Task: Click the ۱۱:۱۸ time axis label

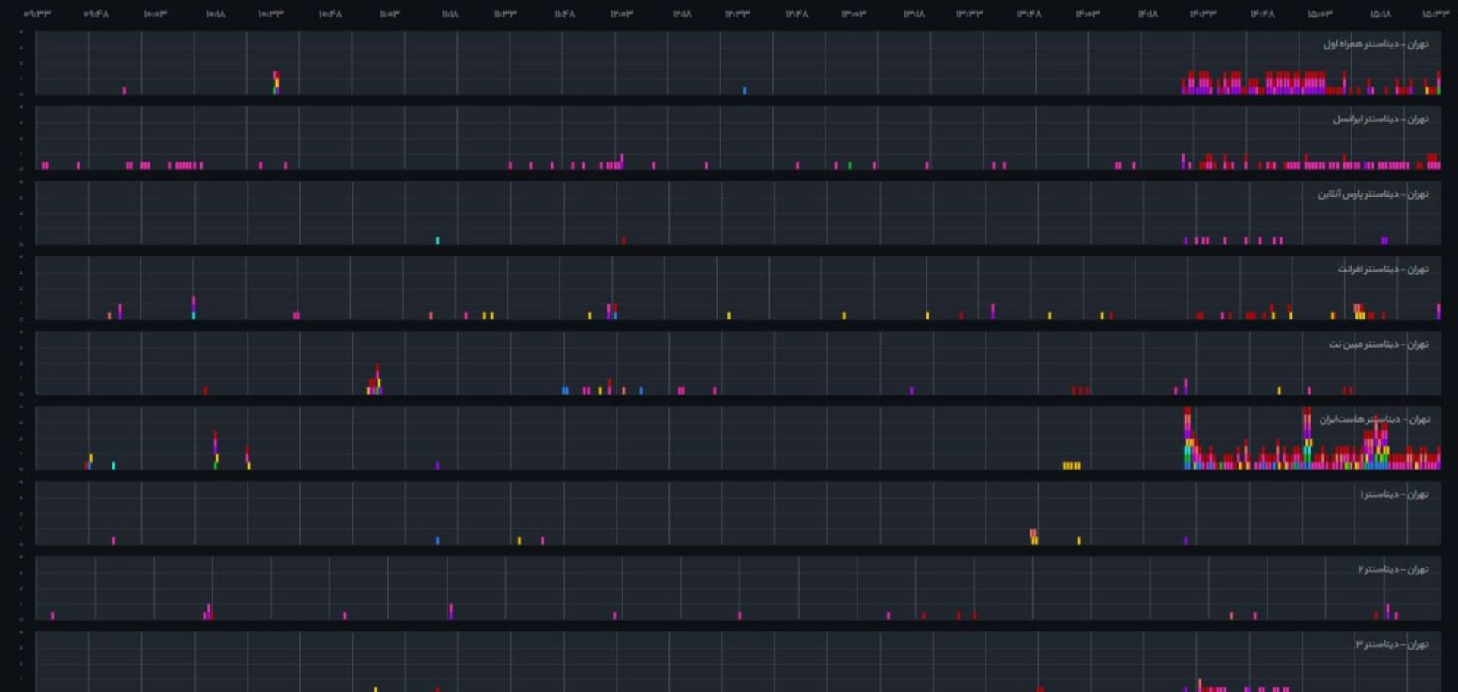Action: coord(450,14)
